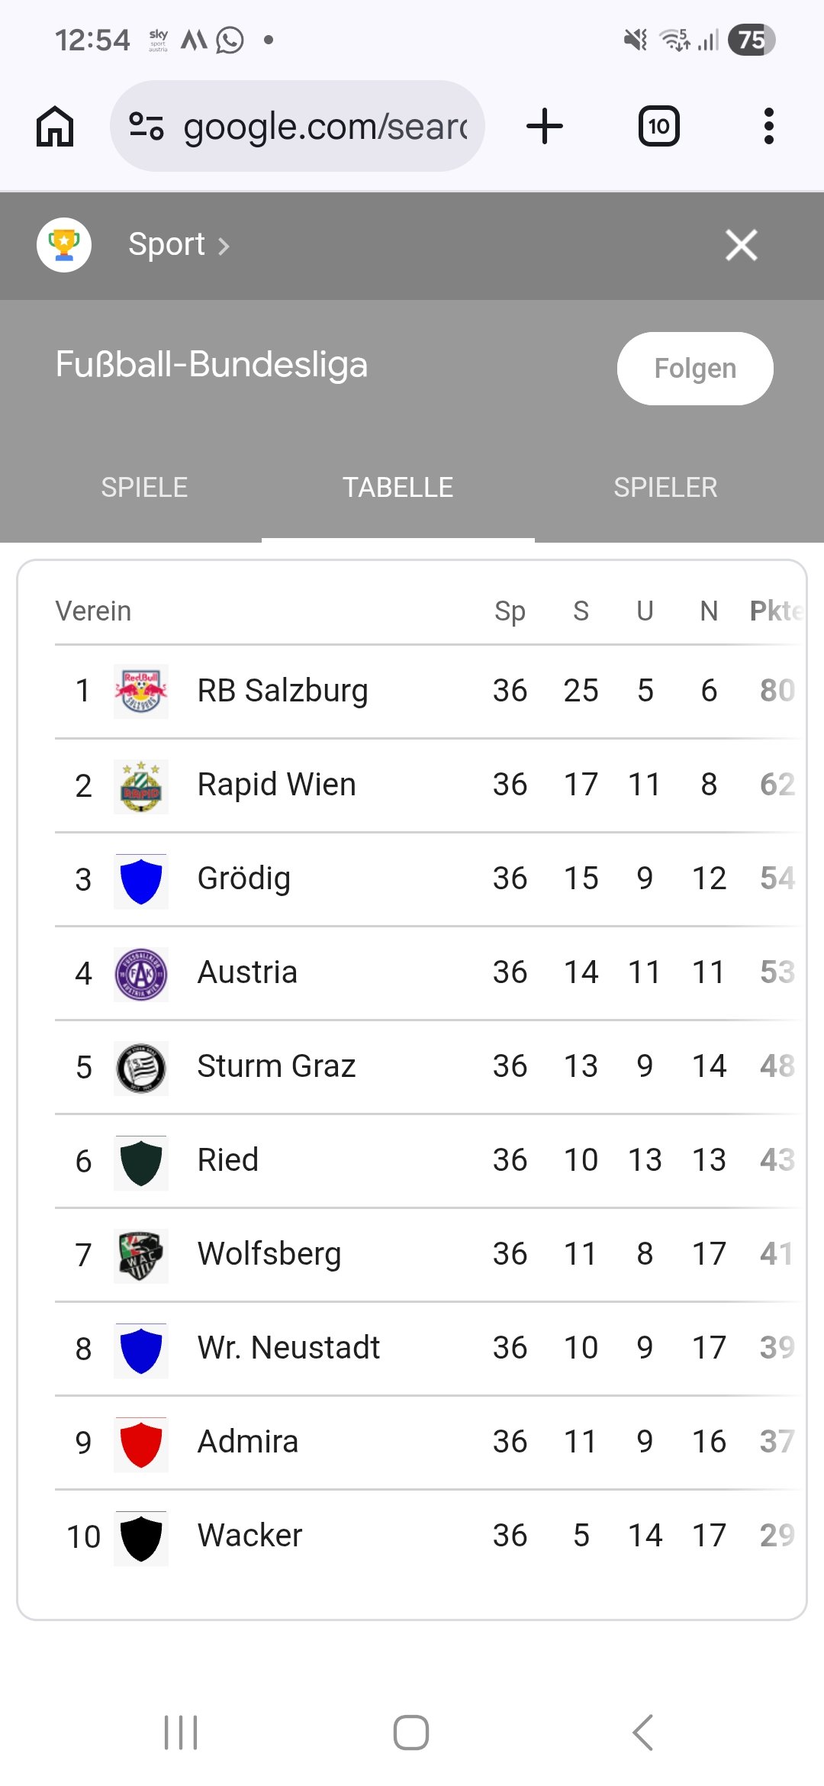Open the tab switcher showing 10 tabs
This screenshot has height=1786, width=824.
tap(658, 126)
